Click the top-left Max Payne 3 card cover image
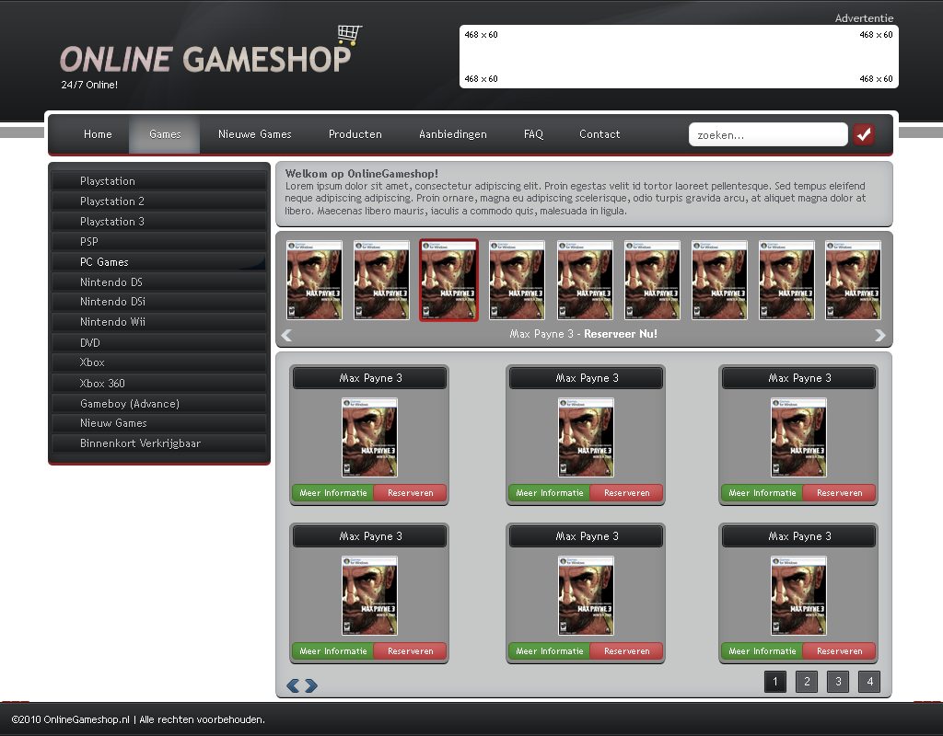The width and height of the screenshot is (943, 736). click(369, 437)
